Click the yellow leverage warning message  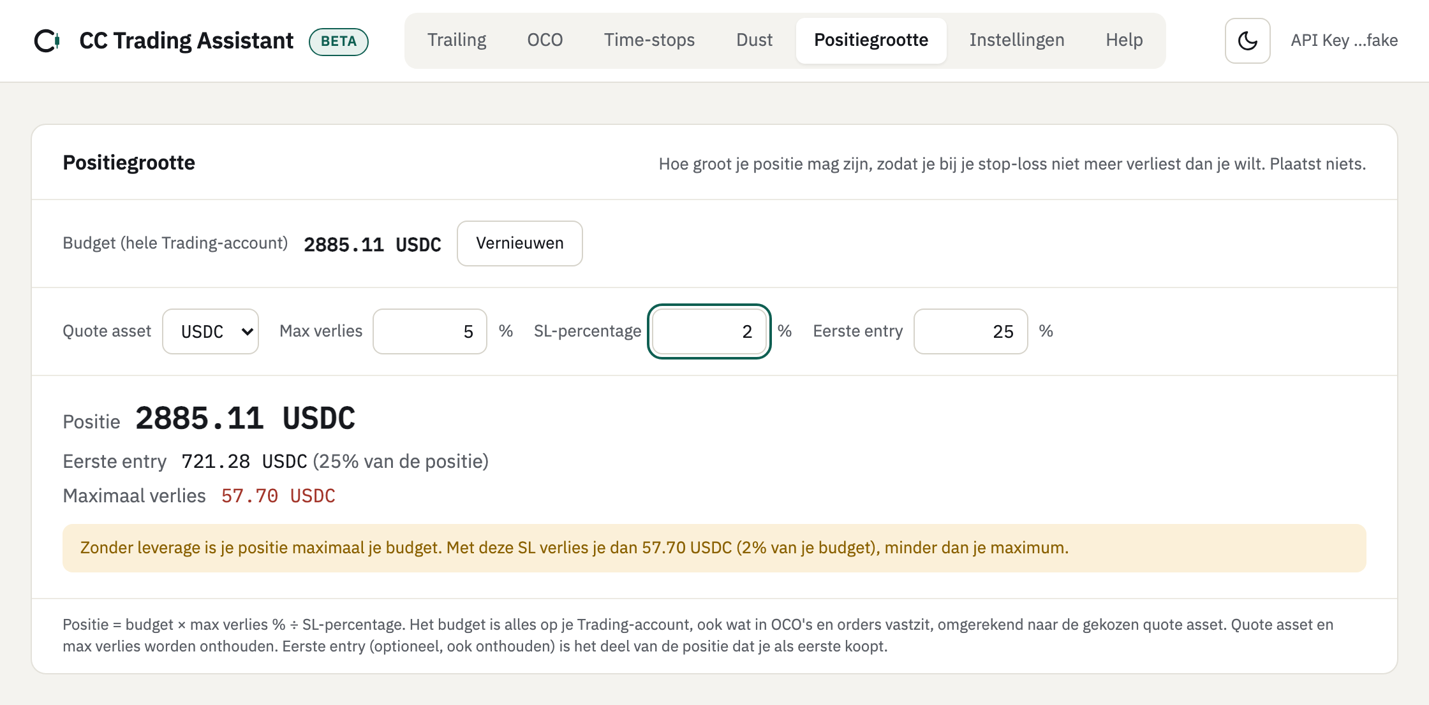(714, 548)
